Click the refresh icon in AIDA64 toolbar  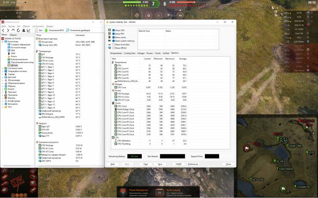(x=18, y=30)
